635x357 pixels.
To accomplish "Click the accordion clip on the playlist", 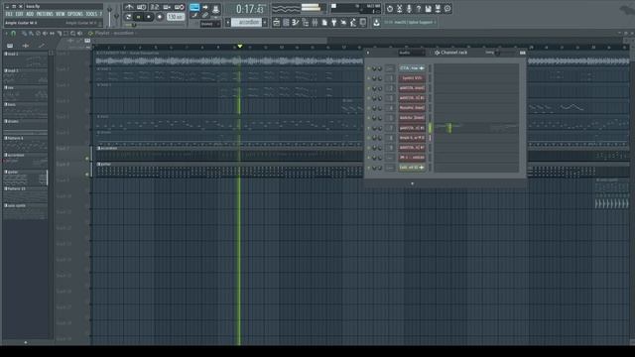I will 229,154.
